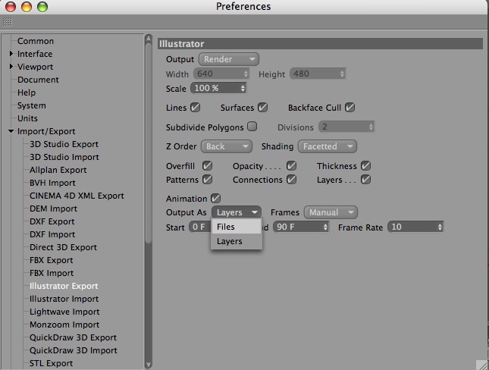The image size is (489, 370).
Task: Select QuickDraw 3D Import entry
Action: coord(74,350)
